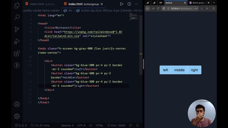
Task: Open editor More Actions ellipsis
Action: [x=136, y=4]
